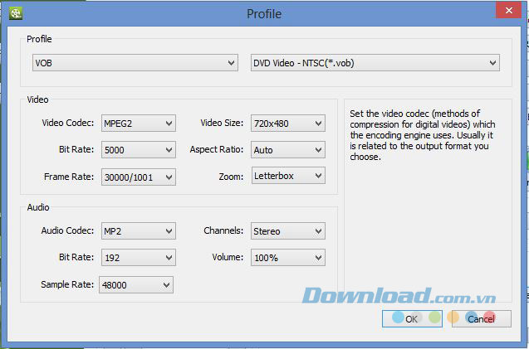Open the VOB profile category dropdown
The height and width of the screenshot is (349, 529).
point(135,63)
